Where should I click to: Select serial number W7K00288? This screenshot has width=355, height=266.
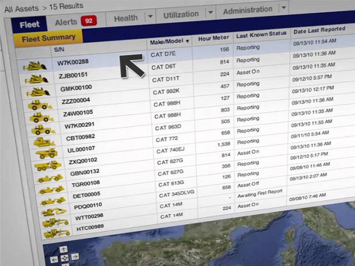coord(73,62)
